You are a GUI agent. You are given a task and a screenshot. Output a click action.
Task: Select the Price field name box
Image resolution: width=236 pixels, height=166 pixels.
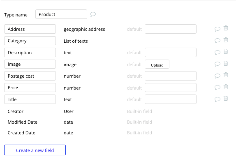[30, 88]
